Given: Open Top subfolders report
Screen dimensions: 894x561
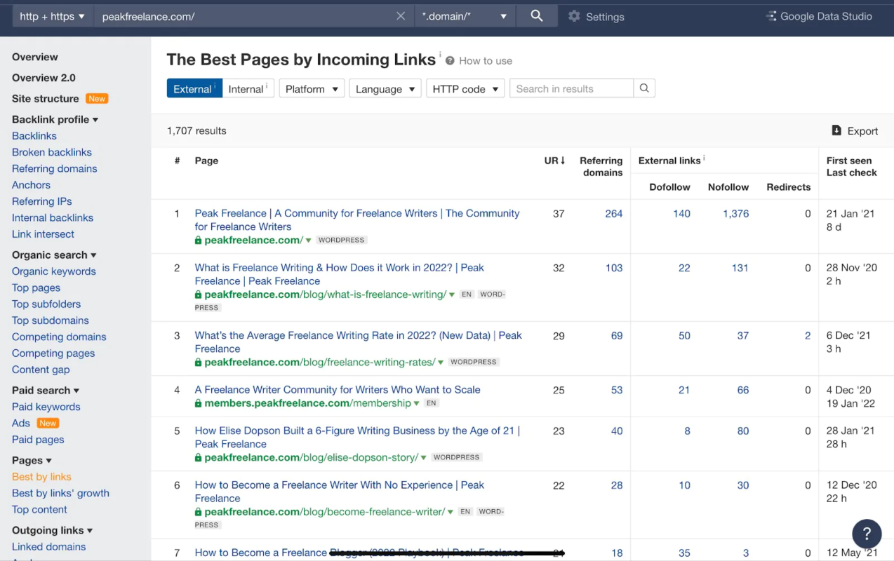Looking at the screenshot, I should [46, 304].
